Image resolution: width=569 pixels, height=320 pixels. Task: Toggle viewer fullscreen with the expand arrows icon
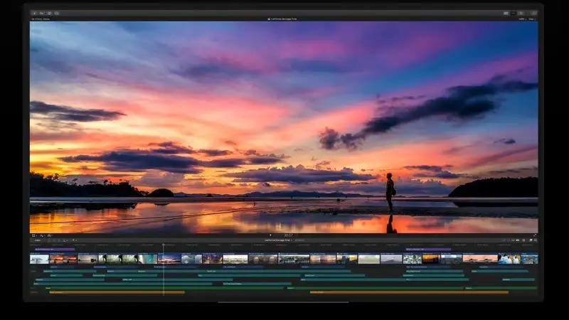(535, 235)
